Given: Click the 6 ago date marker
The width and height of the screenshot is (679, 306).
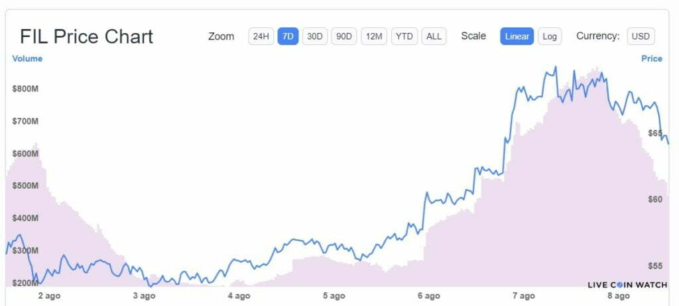Looking at the screenshot, I should pos(429,296).
